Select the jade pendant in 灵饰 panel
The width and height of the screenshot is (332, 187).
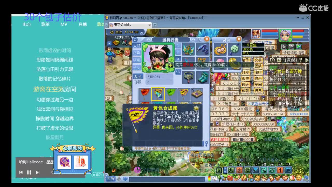point(234,49)
